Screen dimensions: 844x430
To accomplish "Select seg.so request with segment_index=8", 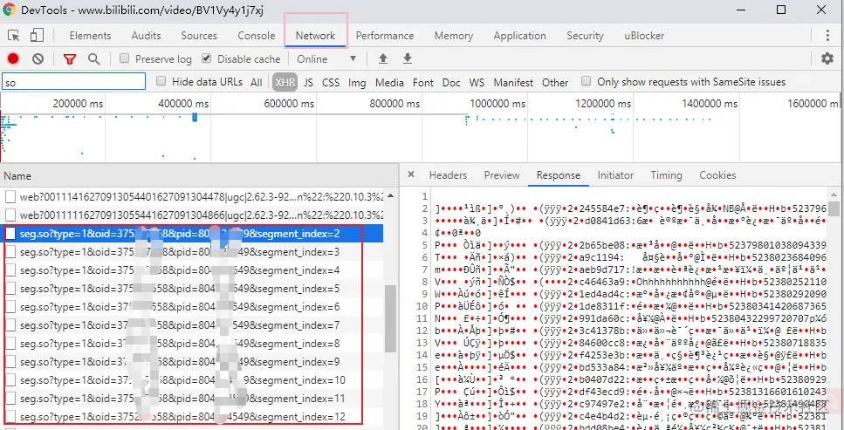I will point(194,344).
